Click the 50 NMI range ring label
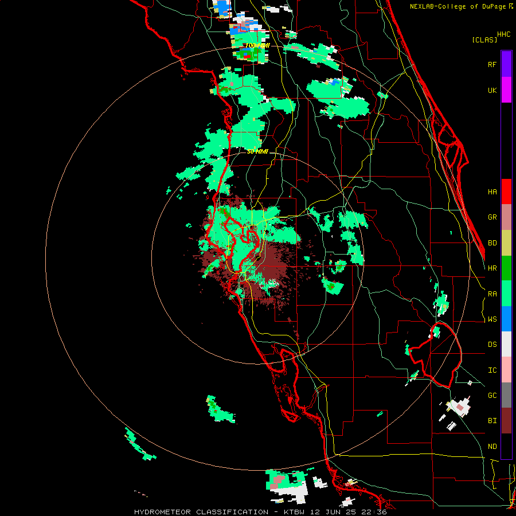This screenshot has width=516, height=516. tap(257, 151)
